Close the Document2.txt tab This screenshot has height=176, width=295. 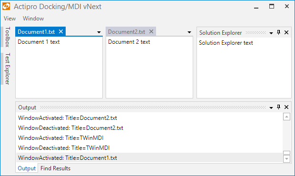[151, 31]
